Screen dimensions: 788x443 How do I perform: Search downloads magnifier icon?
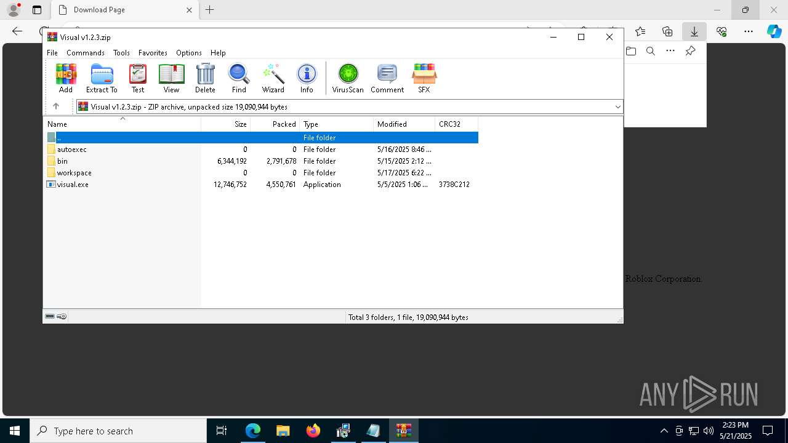tap(651, 51)
